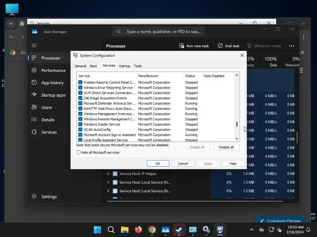The image size is (317, 237).
Task: Launch Firefox from taskbar
Action: click(138, 230)
